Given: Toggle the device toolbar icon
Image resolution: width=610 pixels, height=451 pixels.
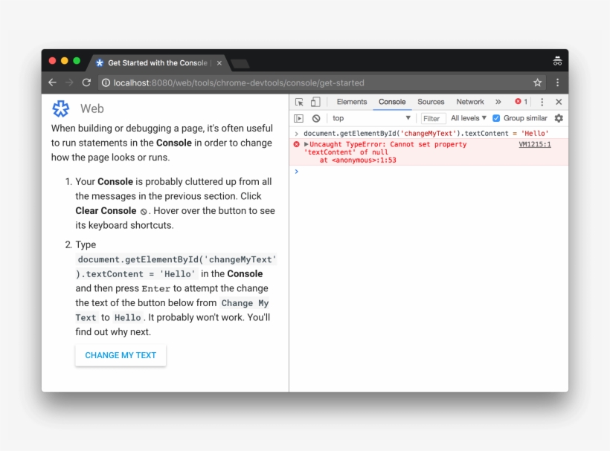Looking at the screenshot, I should tap(315, 102).
